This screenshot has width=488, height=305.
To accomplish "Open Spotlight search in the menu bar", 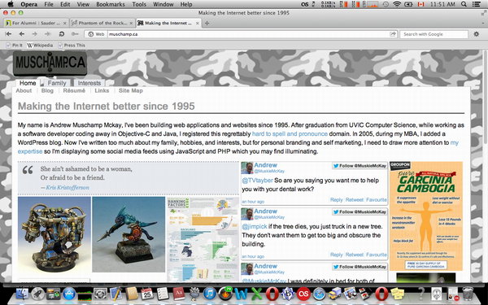I will coord(464,4).
